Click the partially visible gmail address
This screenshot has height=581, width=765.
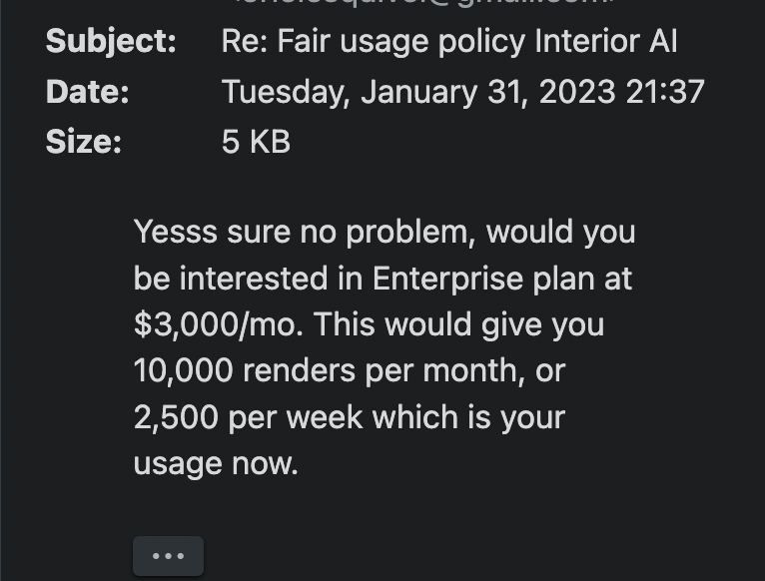click(423, 2)
